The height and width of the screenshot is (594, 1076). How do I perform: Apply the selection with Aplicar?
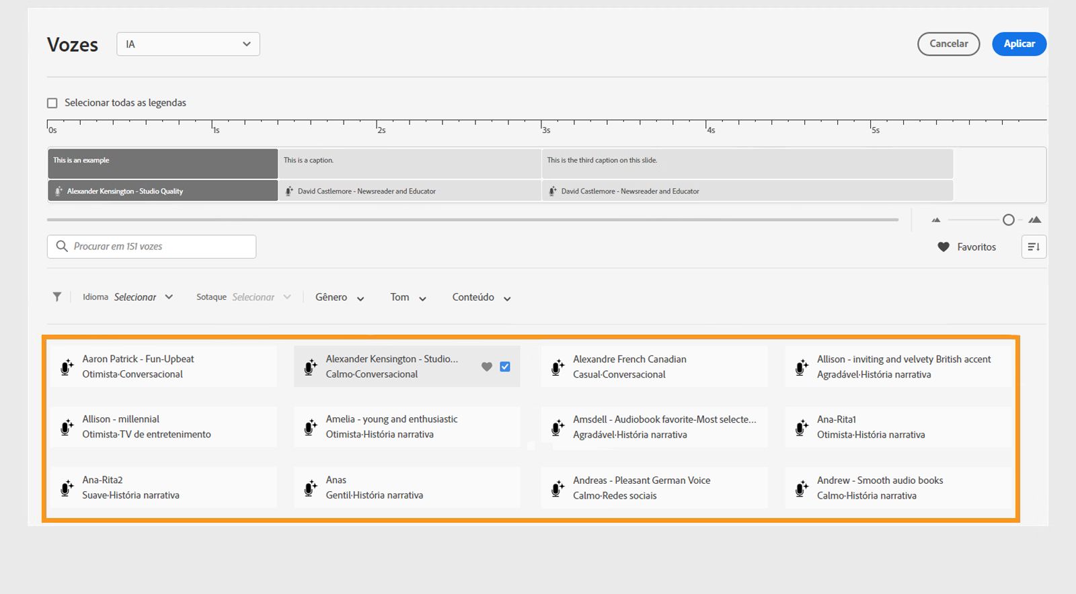(1019, 44)
